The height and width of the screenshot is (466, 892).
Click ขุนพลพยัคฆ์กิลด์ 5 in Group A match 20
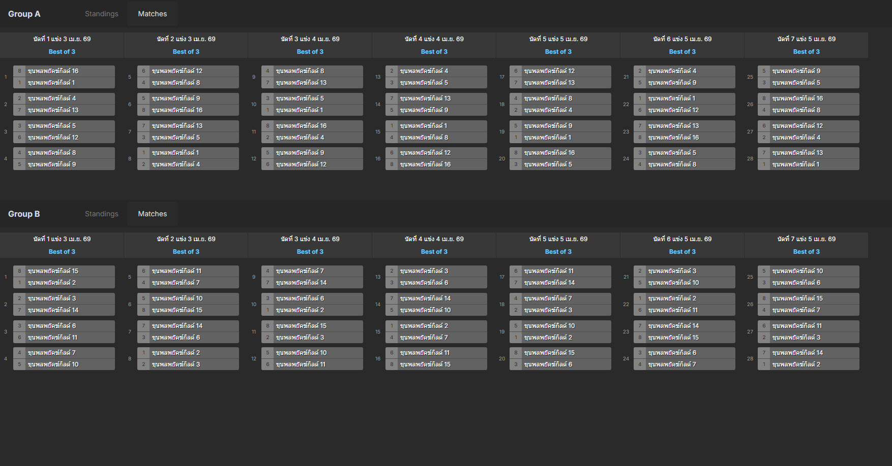pyautogui.click(x=560, y=164)
